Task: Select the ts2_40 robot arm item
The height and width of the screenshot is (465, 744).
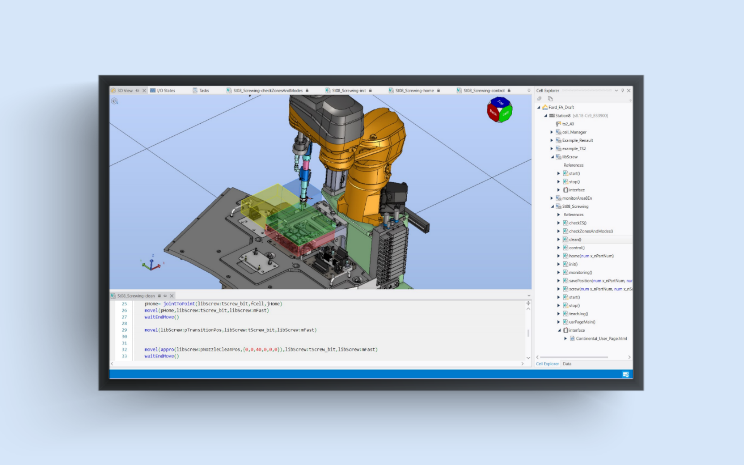Action: pos(568,124)
